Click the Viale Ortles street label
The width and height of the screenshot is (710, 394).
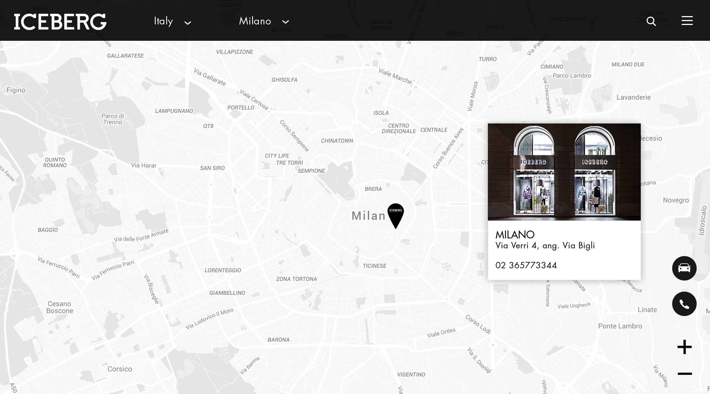point(441,332)
